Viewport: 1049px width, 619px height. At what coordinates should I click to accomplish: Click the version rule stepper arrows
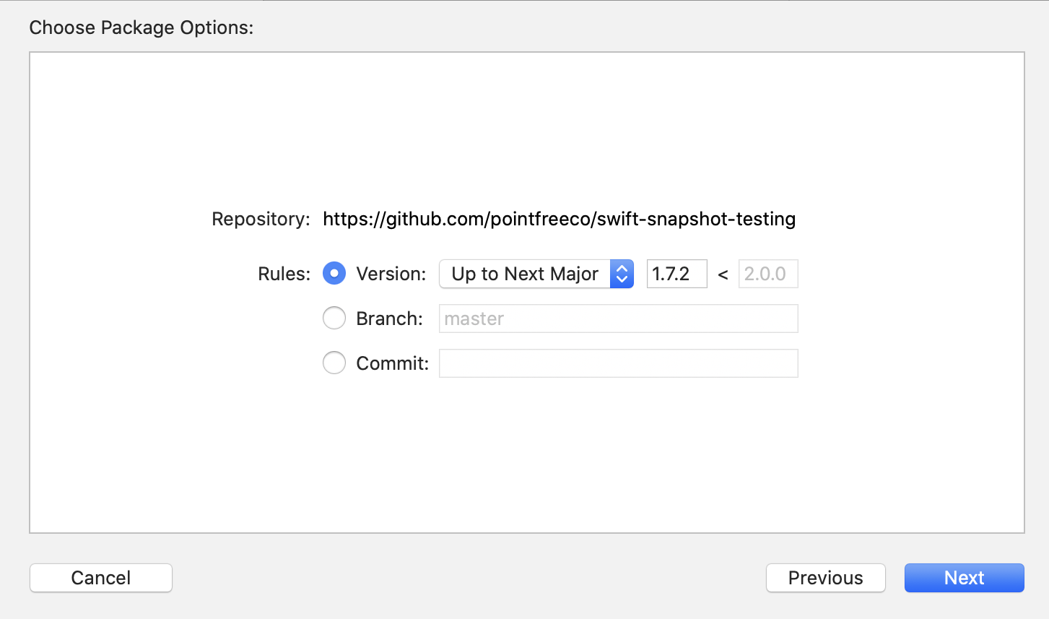(622, 274)
